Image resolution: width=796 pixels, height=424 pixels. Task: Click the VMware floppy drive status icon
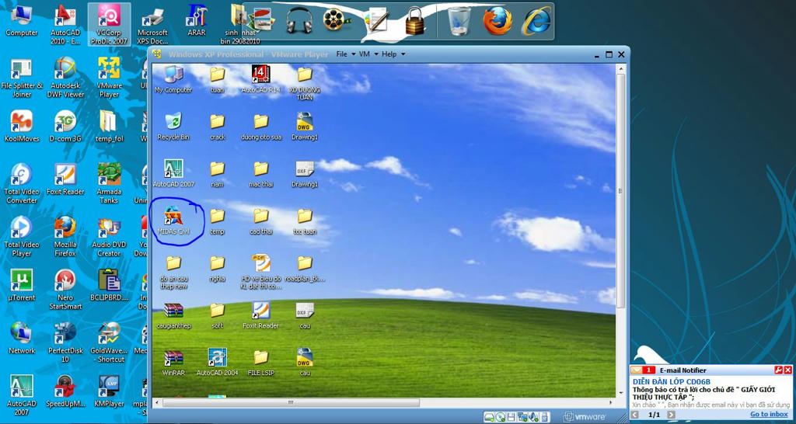pyautogui.click(x=511, y=417)
